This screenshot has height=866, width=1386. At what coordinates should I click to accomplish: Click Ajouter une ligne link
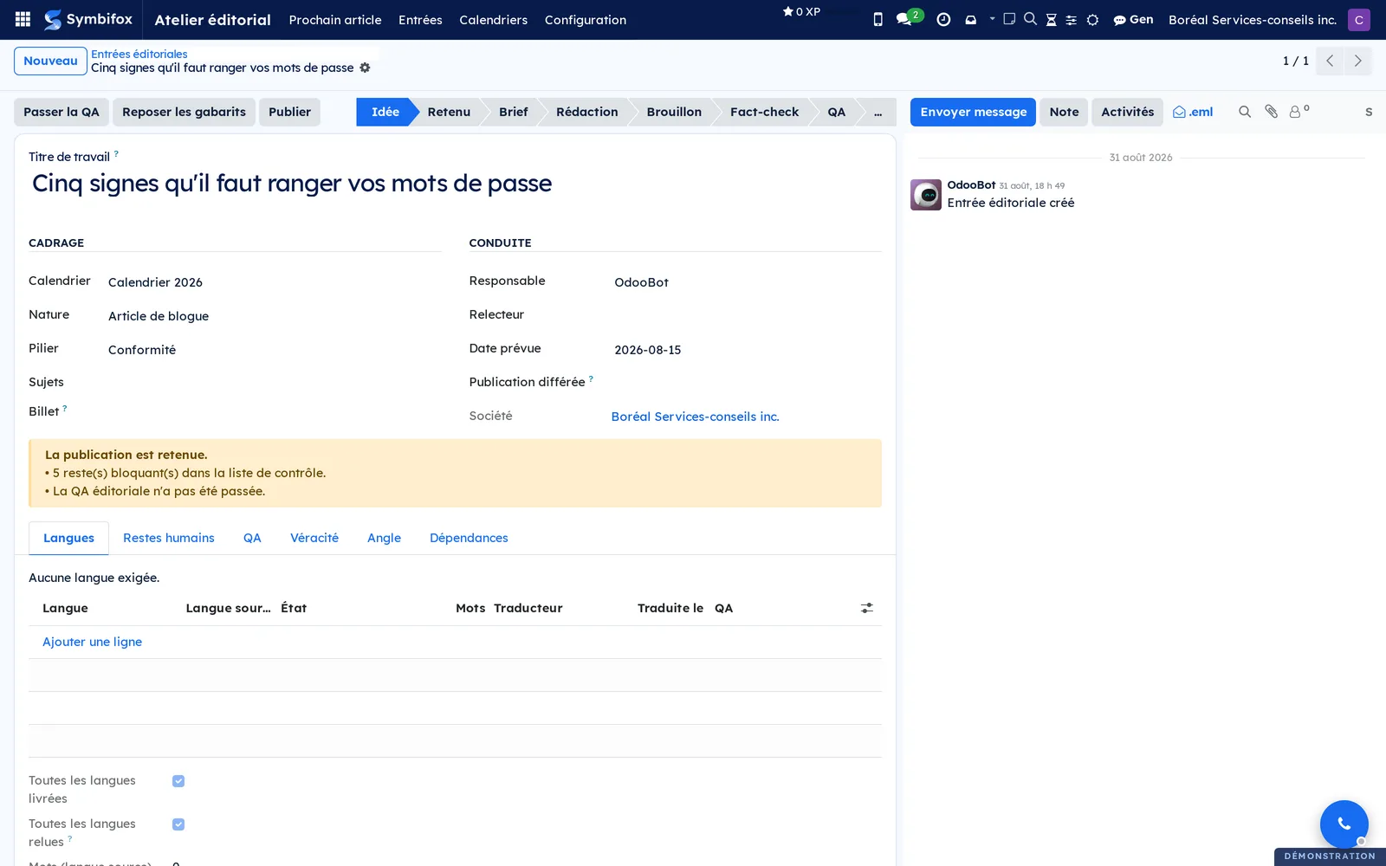pyautogui.click(x=92, y=642)
